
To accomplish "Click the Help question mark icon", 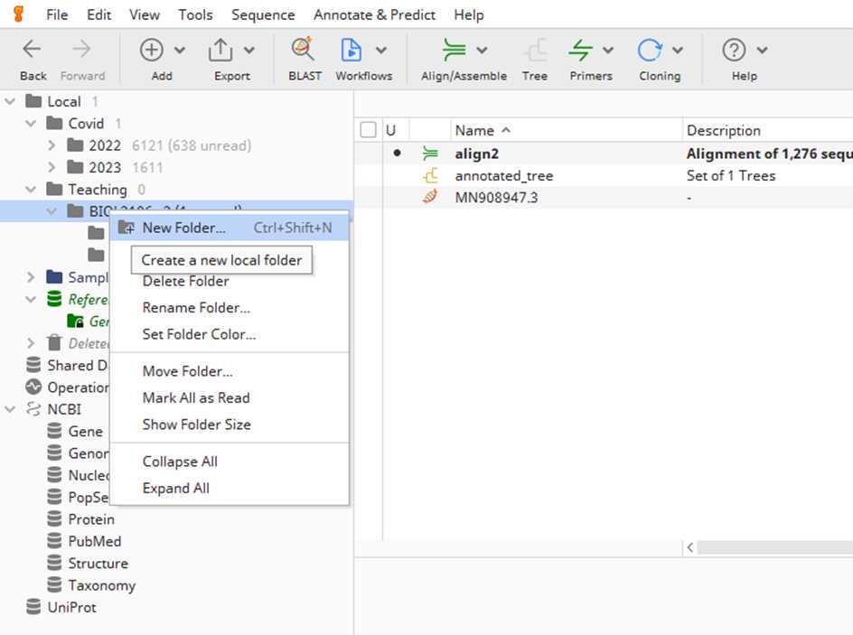I will click(x=734, y=50).
